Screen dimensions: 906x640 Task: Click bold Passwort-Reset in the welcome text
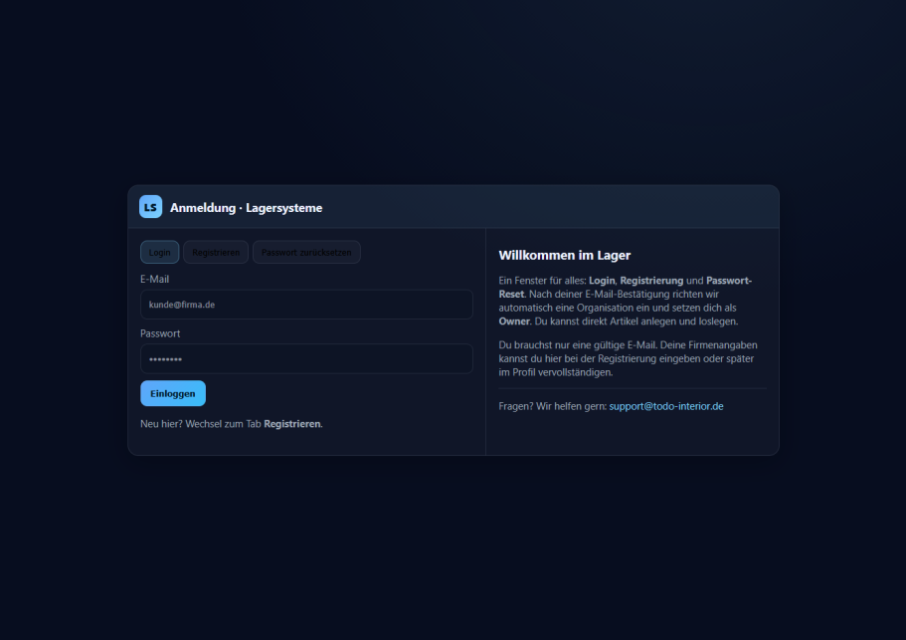tap(728, 281)
